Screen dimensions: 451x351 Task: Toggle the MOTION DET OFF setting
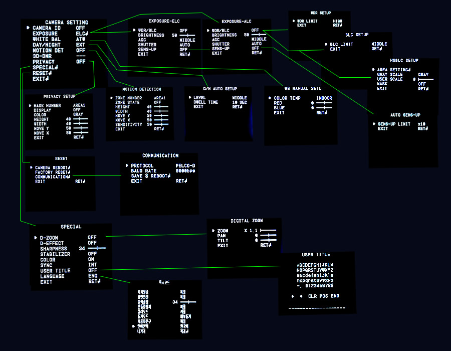pyautogui.click(x=81, y=51)
